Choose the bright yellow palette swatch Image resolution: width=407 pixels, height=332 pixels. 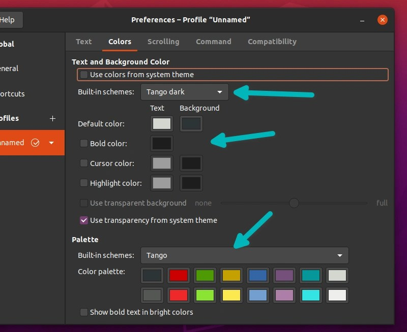click(x=231, y=295)
